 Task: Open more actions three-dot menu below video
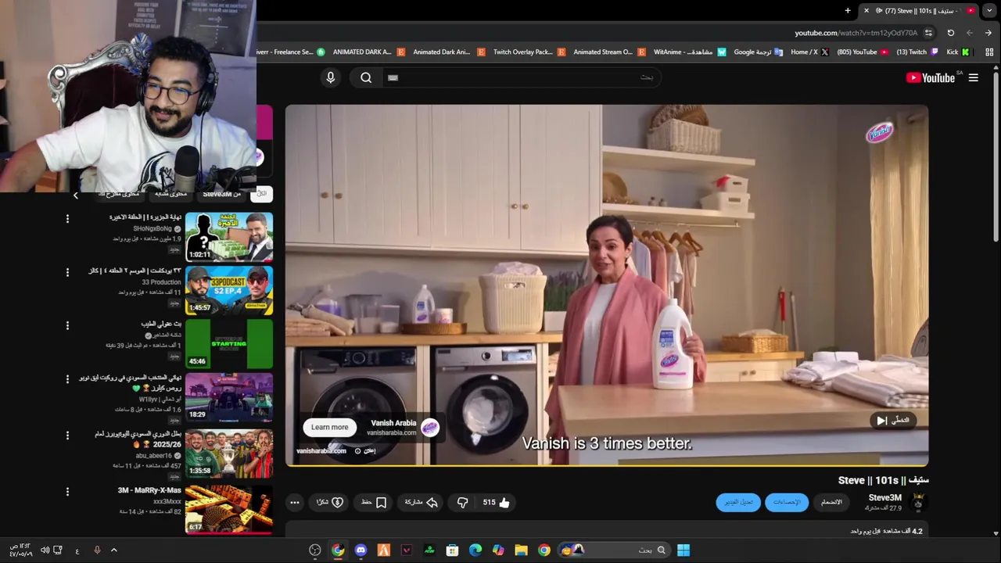coord(294,502)
